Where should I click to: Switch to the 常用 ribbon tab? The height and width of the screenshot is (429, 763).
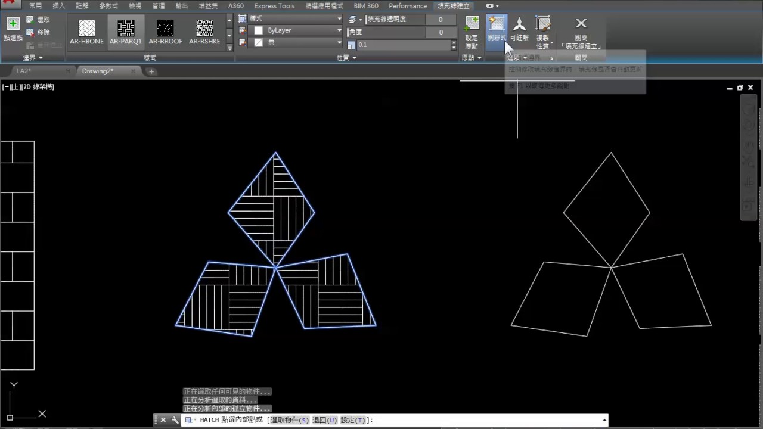coord(35,5)
